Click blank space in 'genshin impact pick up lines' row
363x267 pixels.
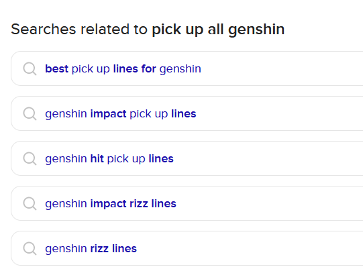(278, 113)
